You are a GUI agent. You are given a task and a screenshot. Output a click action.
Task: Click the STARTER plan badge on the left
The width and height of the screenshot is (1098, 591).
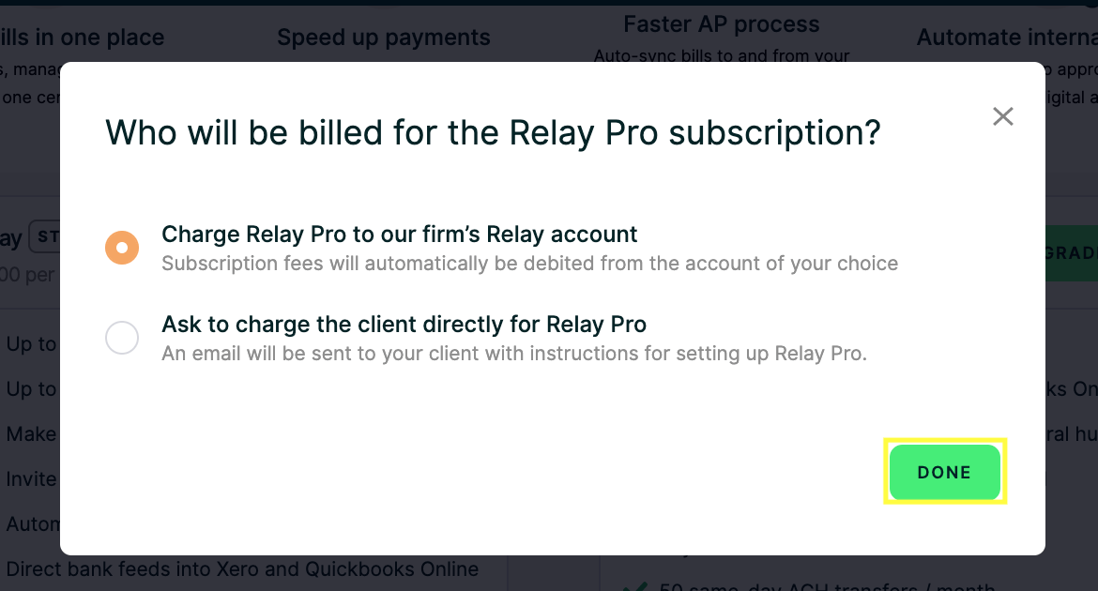[47, 237]
